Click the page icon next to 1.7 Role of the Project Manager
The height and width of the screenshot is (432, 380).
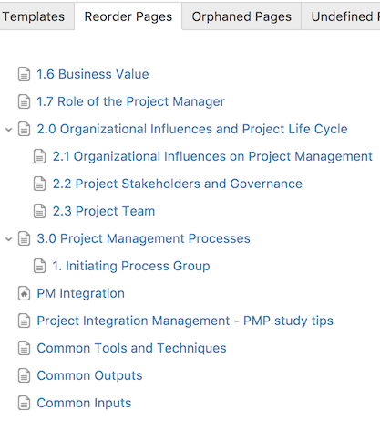tap(24, 101)
